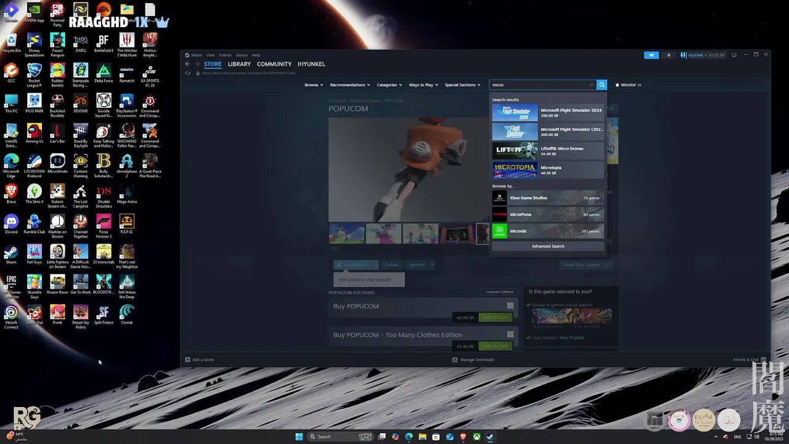The image size is (789, 444).
Task: Open the View menu
Action: click(210, 55)
